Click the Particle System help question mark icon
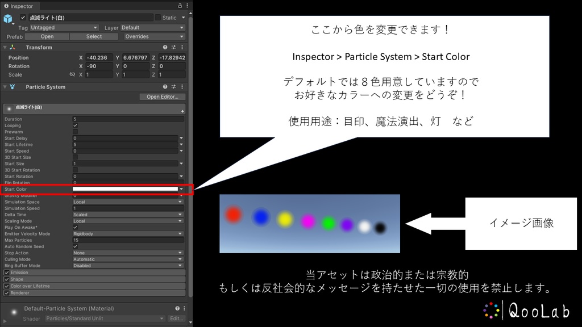 click(165, 87)
